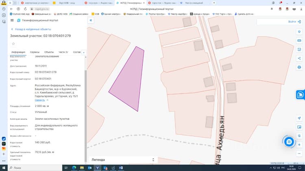This screenshot has height=171, width=305.
Task: Click the my-location arrow icon on the map
Action: point(299,118)
